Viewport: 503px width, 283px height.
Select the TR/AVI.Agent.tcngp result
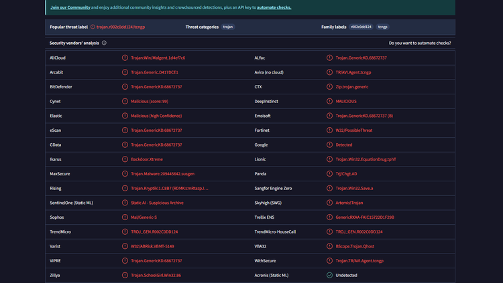coord(353,72)
